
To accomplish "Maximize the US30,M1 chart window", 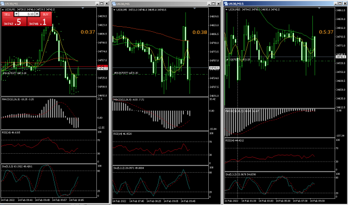I will tap(102, 3).
